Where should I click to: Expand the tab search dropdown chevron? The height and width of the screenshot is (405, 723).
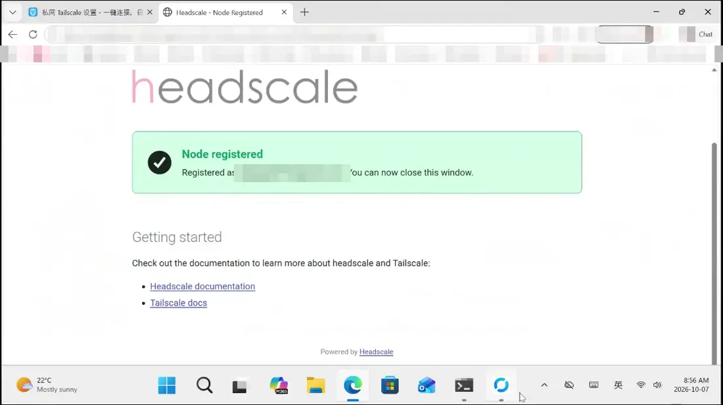pyautogui.click(x=12, y=12)
